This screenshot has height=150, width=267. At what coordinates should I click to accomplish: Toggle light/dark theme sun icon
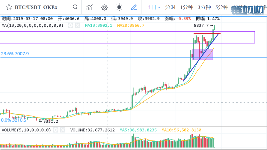(119, 7)
